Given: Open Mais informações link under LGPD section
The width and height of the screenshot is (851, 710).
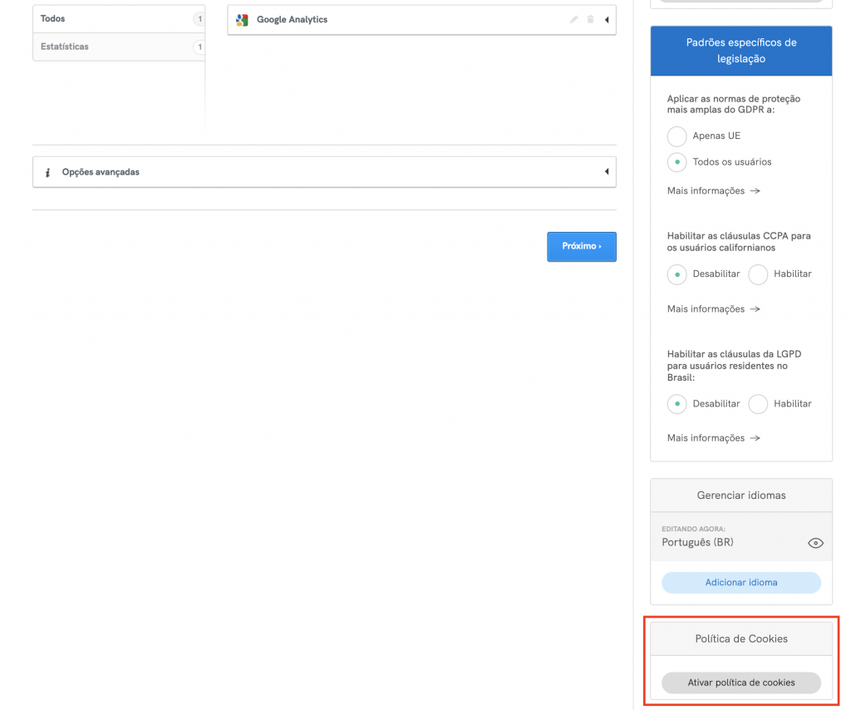Looking at the screenshot, I should [713, 438].
